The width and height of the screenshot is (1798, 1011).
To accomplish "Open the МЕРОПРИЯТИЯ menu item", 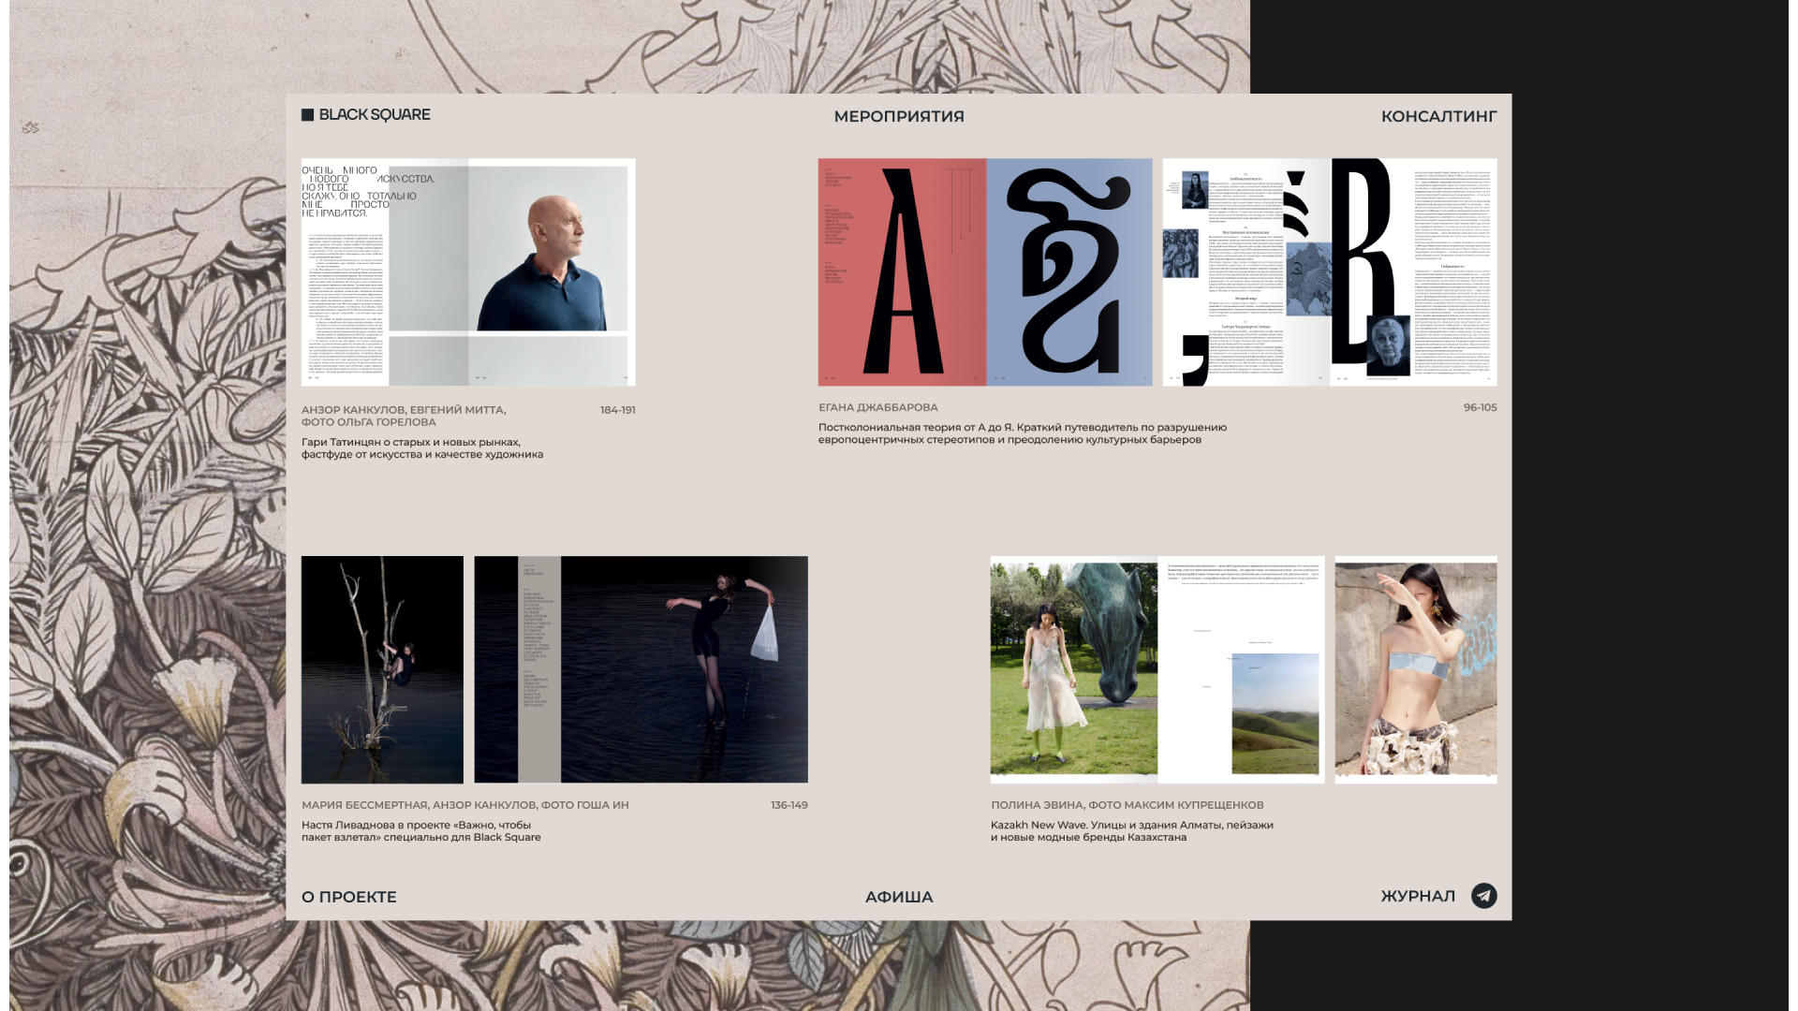I will point(898,116).
